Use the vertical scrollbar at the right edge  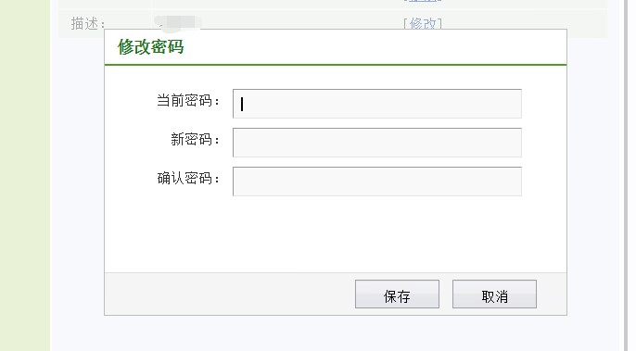(x=627, y=176)
